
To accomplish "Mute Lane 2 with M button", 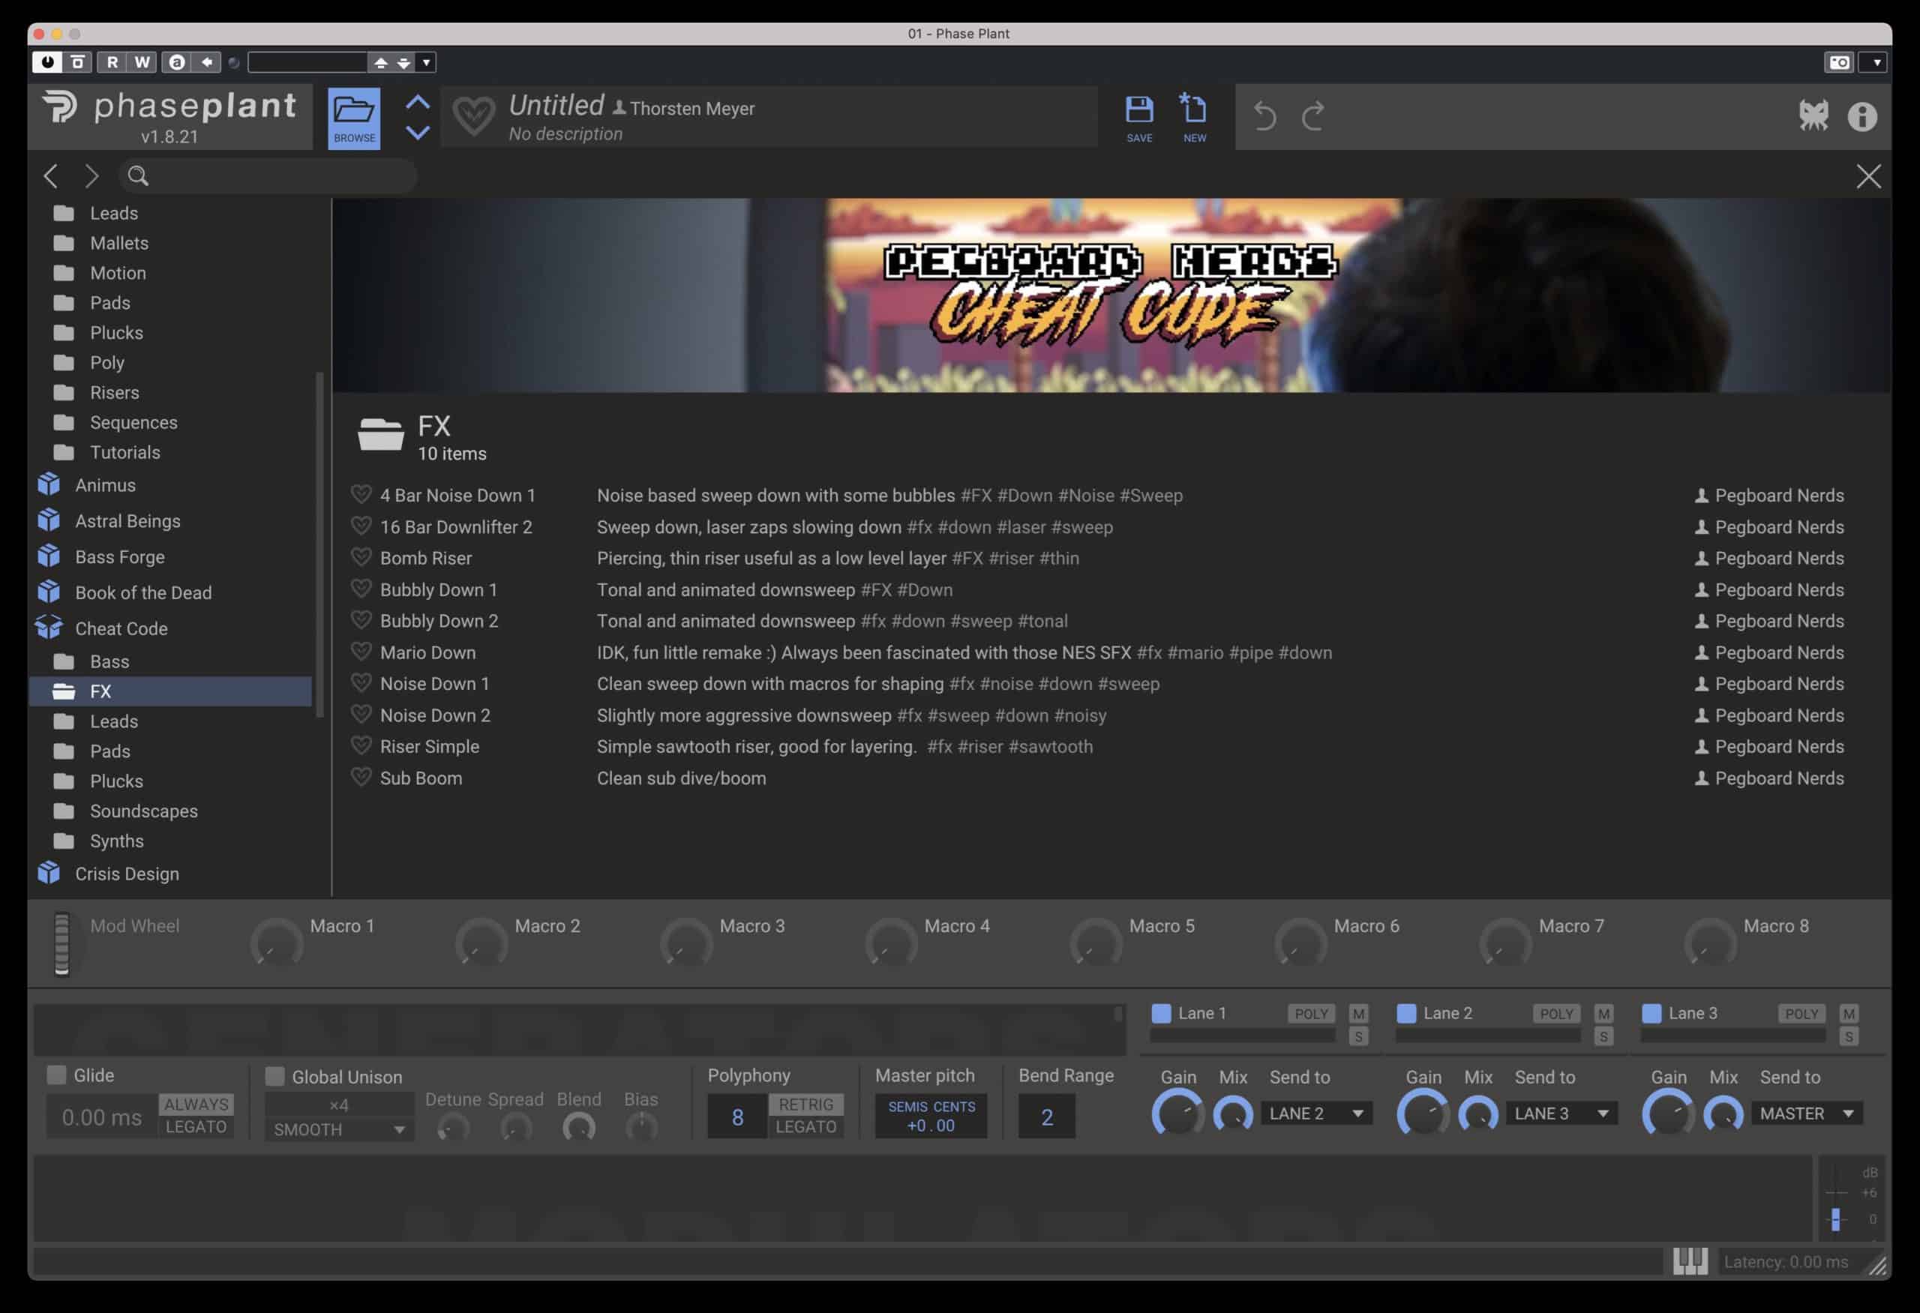I will [x=1603, y=1013].
